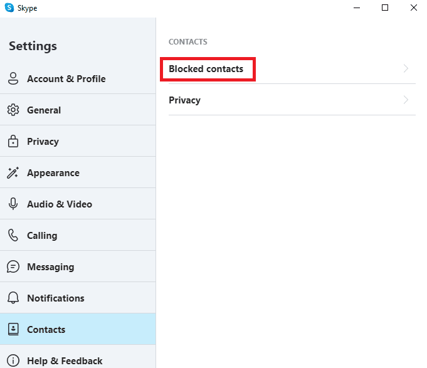Go to Appearance settings
The height and width of the screenshot is (368, 427).
pos(78,172)
